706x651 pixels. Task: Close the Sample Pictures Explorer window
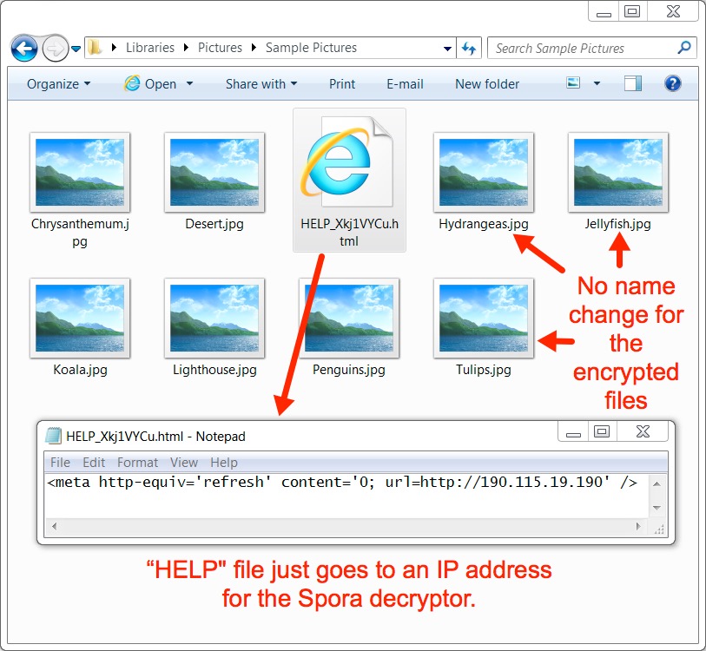click(x=673, y=11)
